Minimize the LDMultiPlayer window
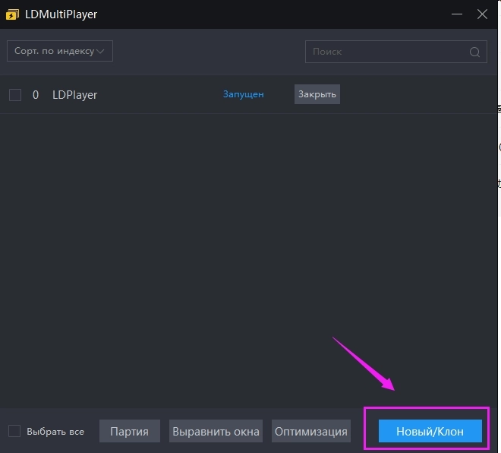This screenshot has height=453, width=501. (x=455, y=14)
